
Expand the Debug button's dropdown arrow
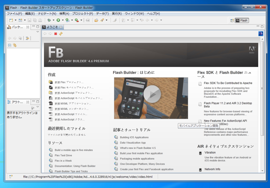[53, 20]
